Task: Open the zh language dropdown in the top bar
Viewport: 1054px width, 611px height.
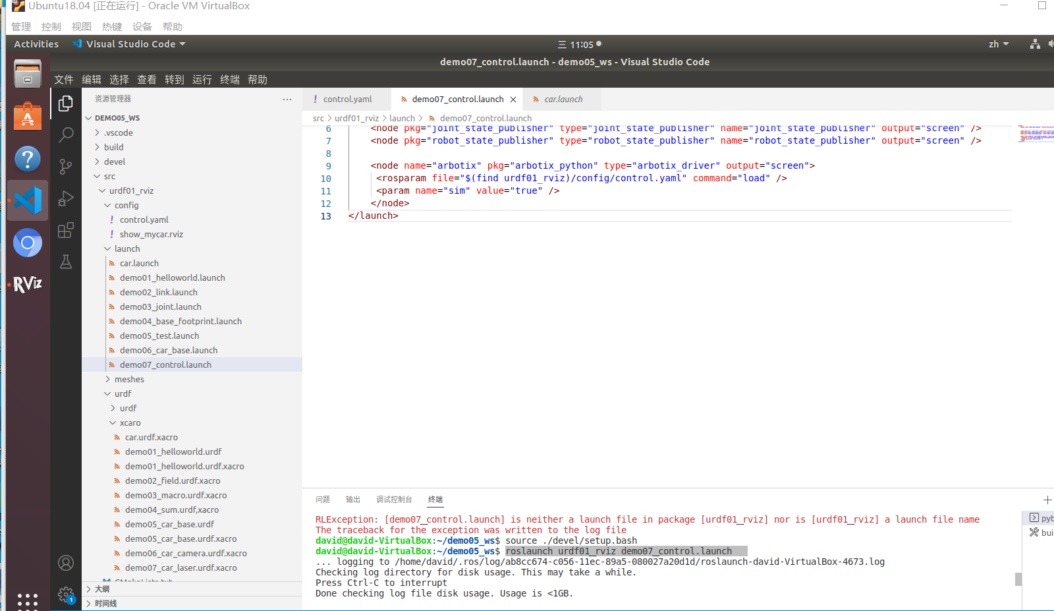Action: (997, 44)
